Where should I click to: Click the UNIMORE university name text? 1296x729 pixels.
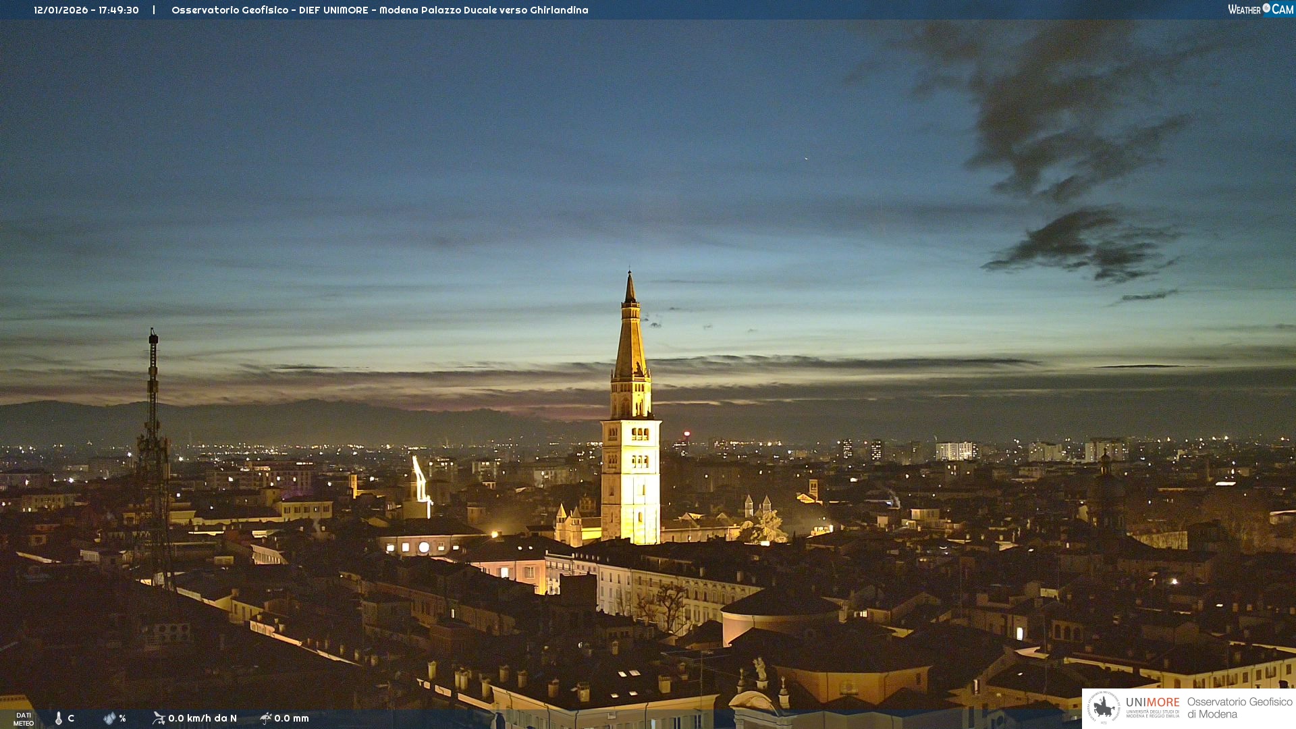point(1152,703)
